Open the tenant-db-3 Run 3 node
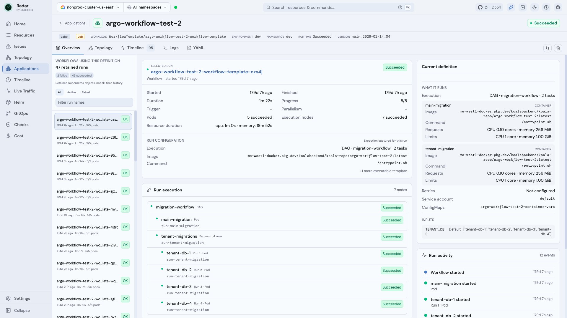The width and height of the screenshot is (567, 318). coord(277,289)
